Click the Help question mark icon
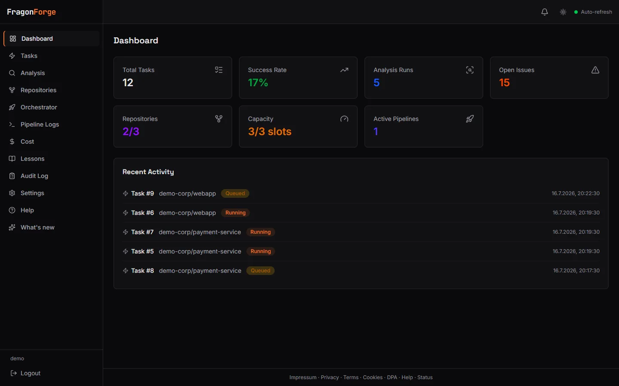The width and height of the screenshot is (619, 386). click(12, 210)
